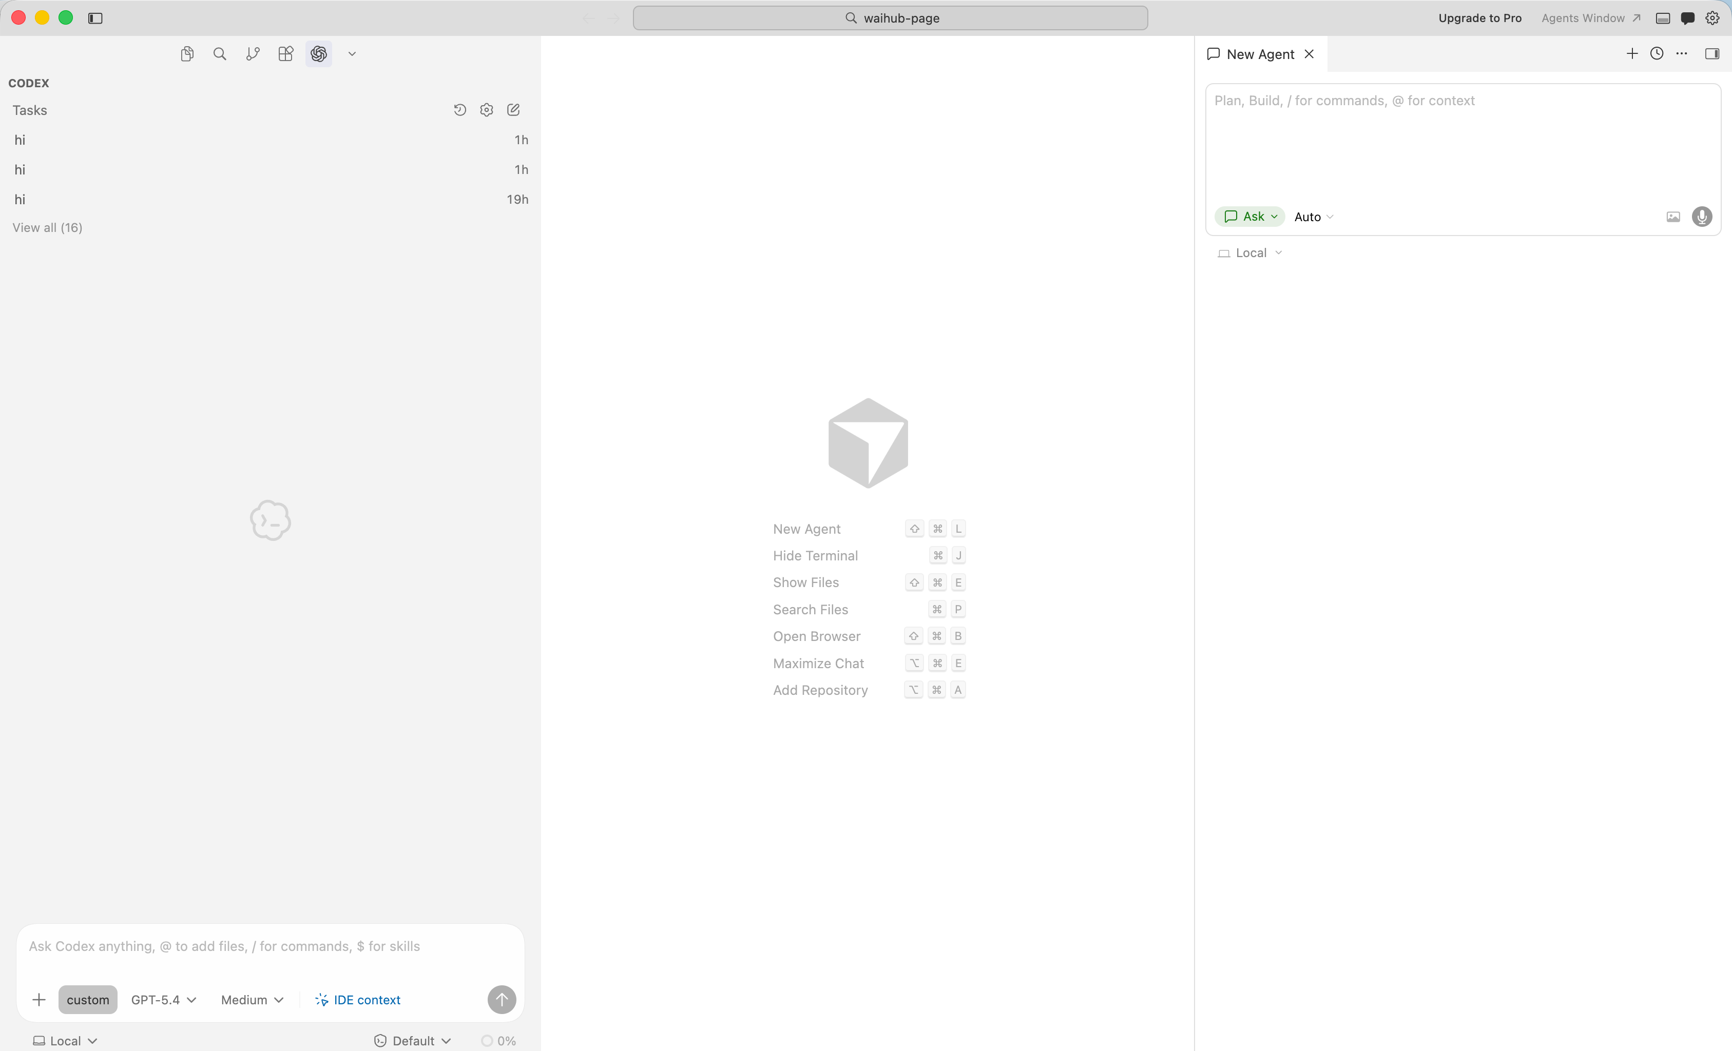Viewport: 1732px width, 1051px height.
Task: Toggle the right side panel visibility
Action: (1713, 53)
